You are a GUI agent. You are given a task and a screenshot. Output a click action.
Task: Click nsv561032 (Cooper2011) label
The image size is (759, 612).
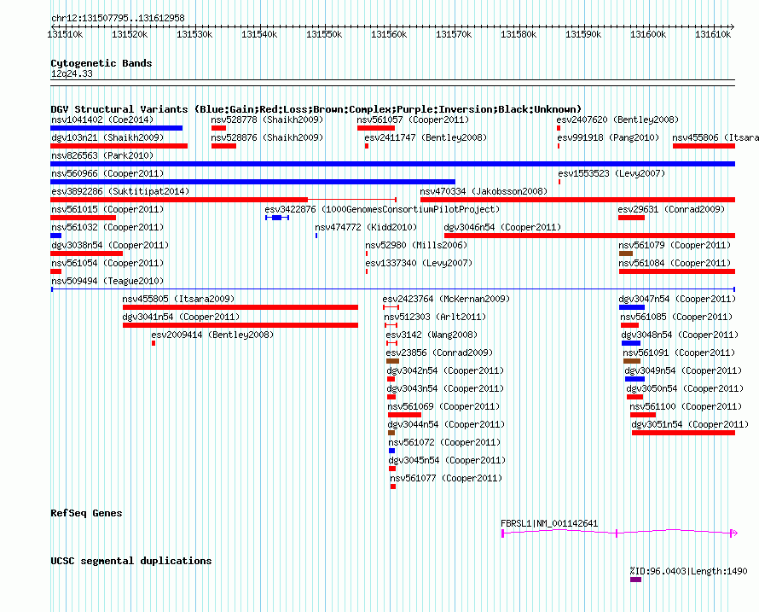[107, 227]
